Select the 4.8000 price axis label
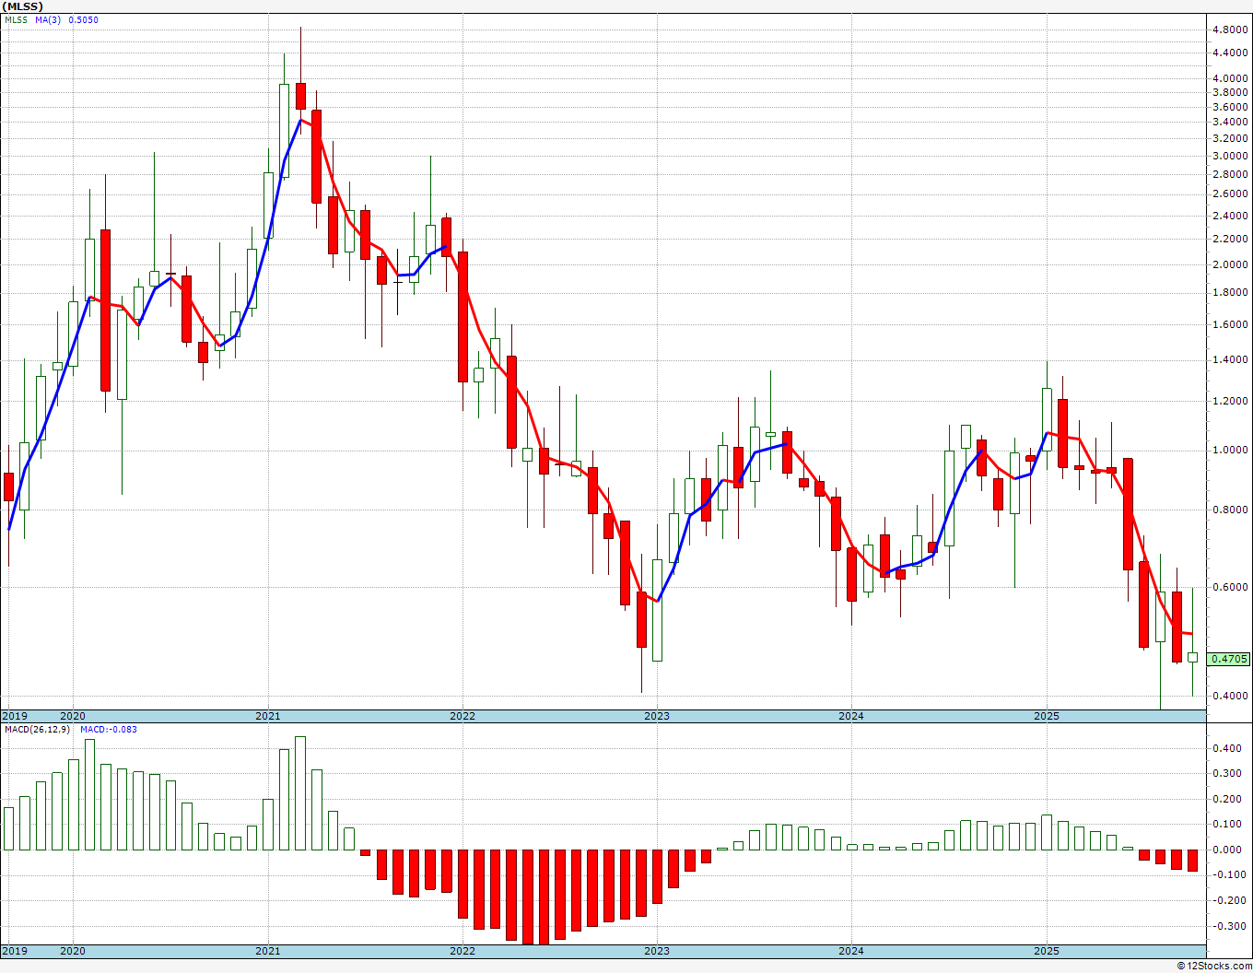The width and height of the screenshot is (1253, 973). 1230,29
